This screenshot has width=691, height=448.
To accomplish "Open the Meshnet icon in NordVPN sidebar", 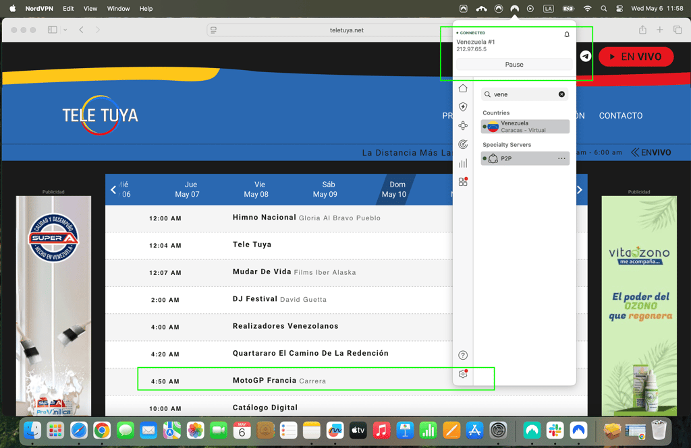I will tap(463, 126).
